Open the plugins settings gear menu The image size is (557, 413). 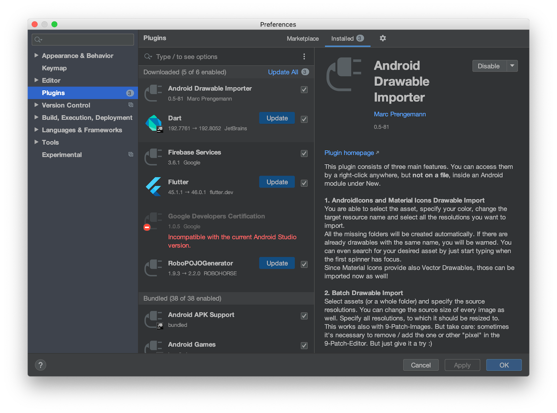[x=383, y=38]
